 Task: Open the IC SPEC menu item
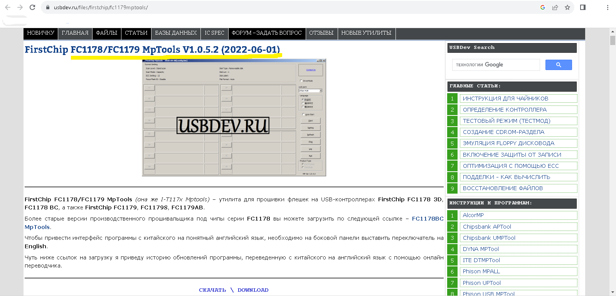click(x=214, y=33)
